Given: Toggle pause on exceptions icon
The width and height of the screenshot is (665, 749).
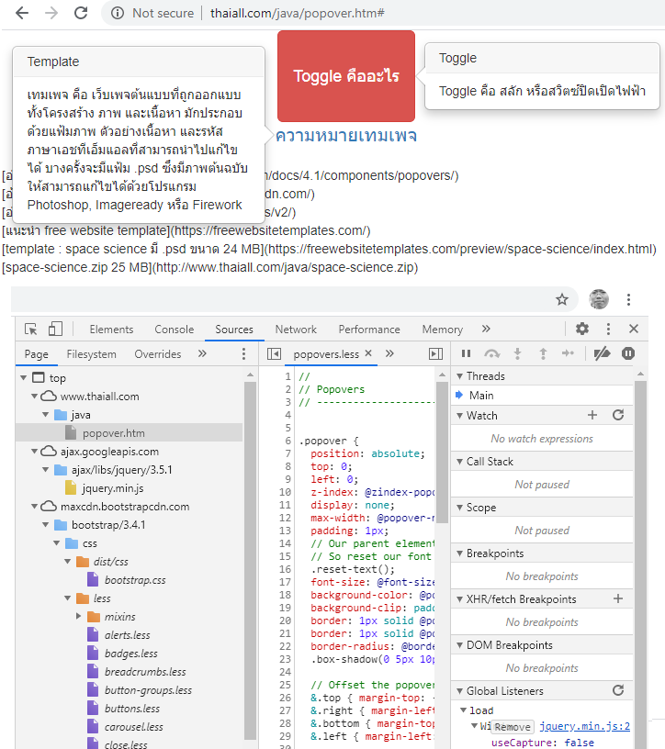Looking at the screenshot, I should 628,353.
